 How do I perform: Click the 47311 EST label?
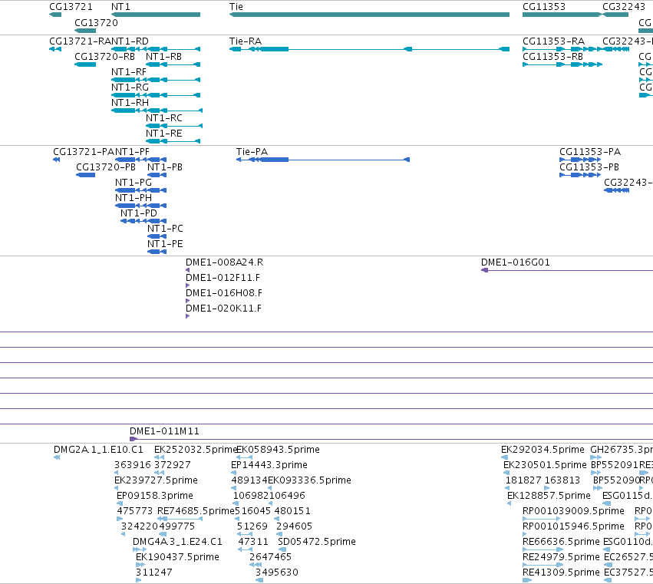pos(253,542)
